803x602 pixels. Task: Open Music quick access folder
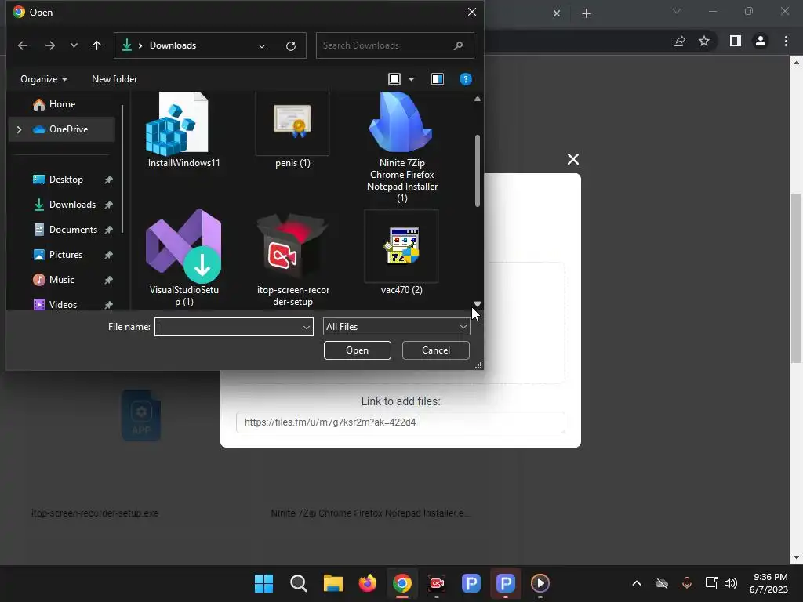click(x=61, y=280)
